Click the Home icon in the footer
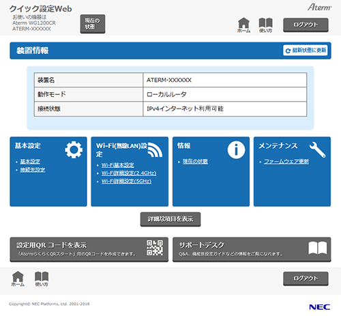 [18, 278]
